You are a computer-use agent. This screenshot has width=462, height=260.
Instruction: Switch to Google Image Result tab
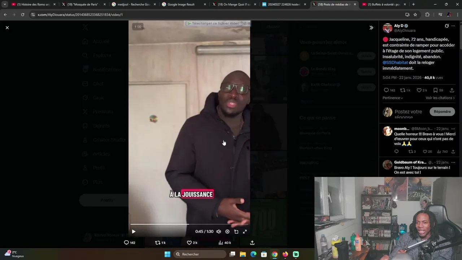coord(183,4)
